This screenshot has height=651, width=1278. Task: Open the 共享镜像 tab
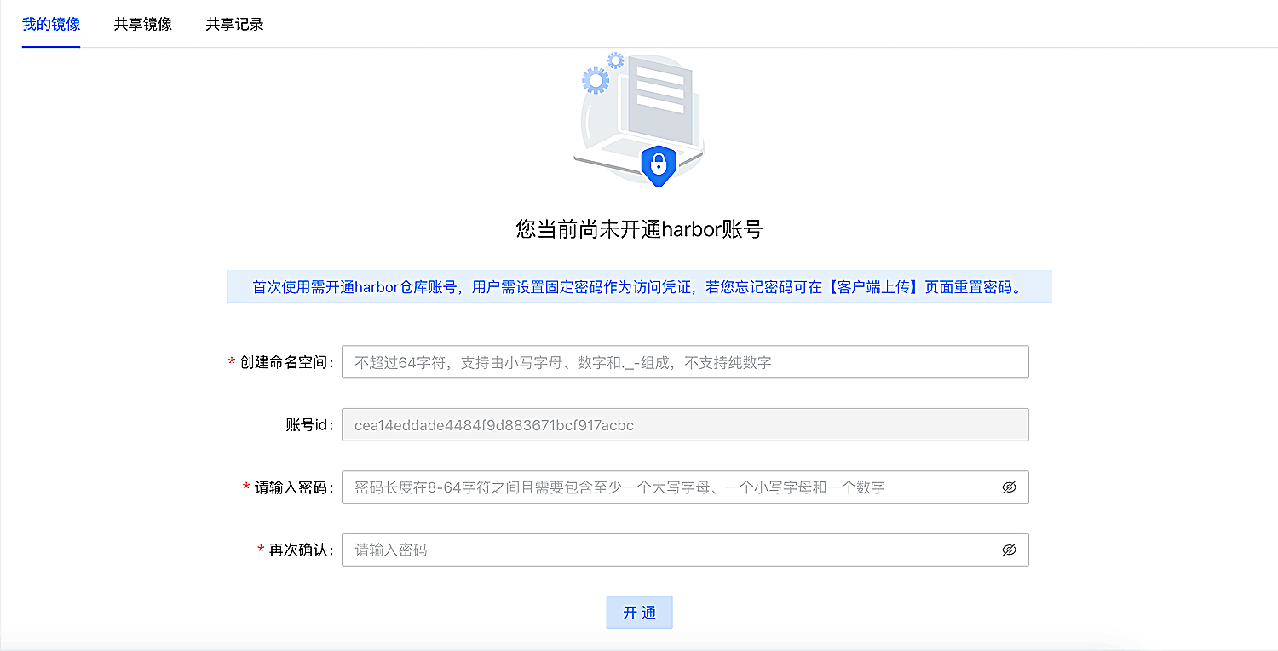143,24
